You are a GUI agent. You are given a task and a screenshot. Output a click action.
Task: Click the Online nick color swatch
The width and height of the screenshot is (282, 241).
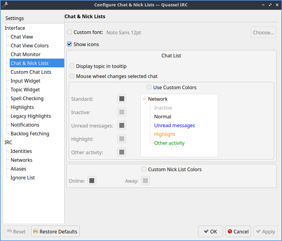[92, 181]
